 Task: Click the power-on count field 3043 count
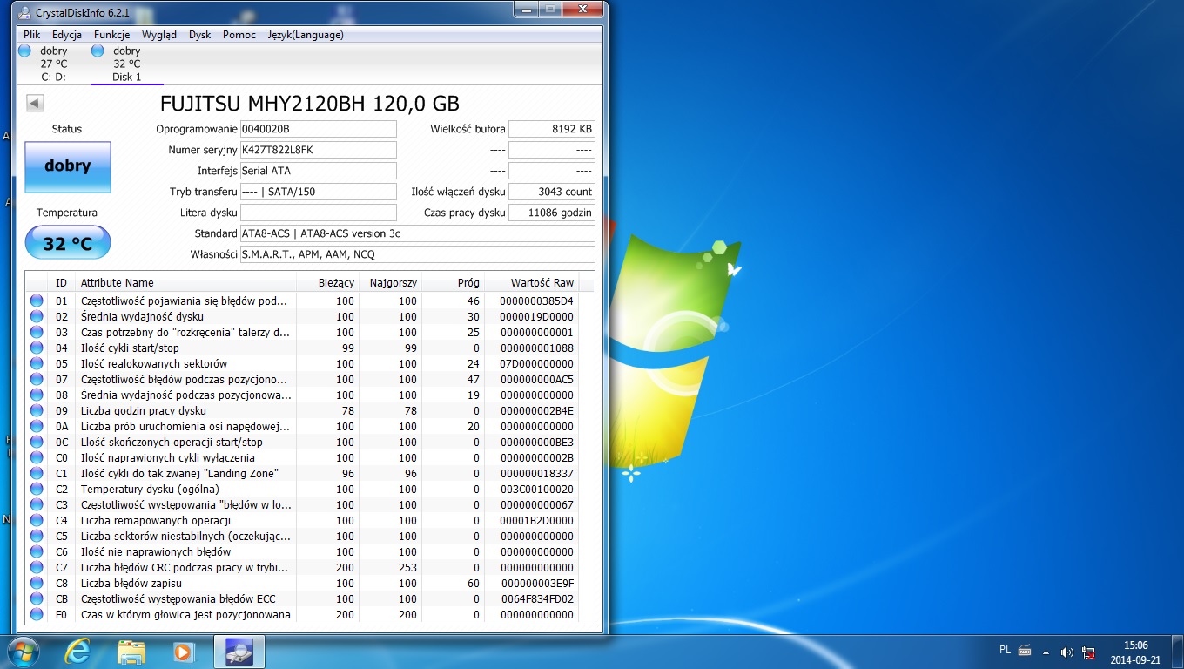tap(552, 192)
